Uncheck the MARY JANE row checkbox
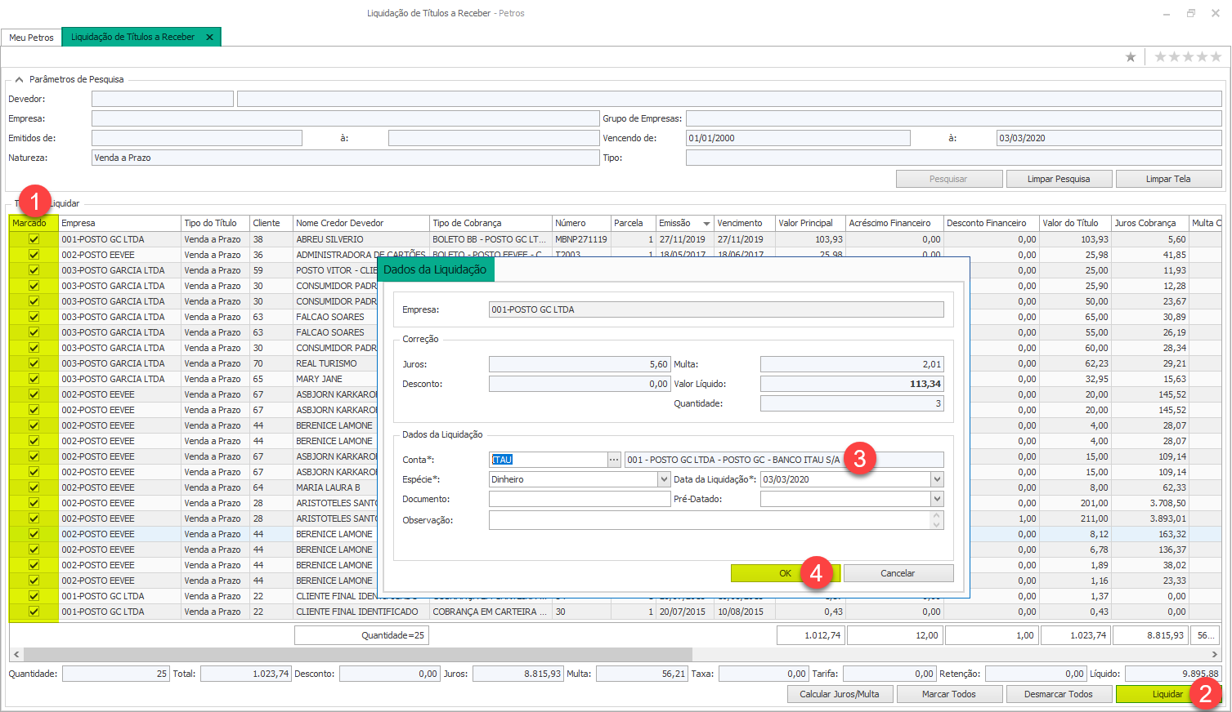The width and height of the screenshot is (1232, 712). (x=34, y=379)
